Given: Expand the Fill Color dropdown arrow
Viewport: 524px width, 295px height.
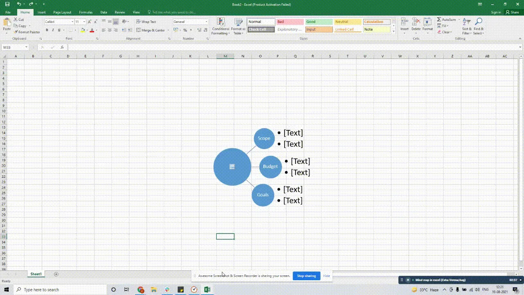Looking at the screenshot, I should click(x=87, y=30).
